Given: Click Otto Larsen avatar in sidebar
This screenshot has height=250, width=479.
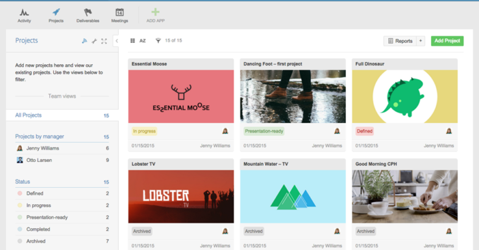Looking at the screenshot, I should [x=20, y=160].
